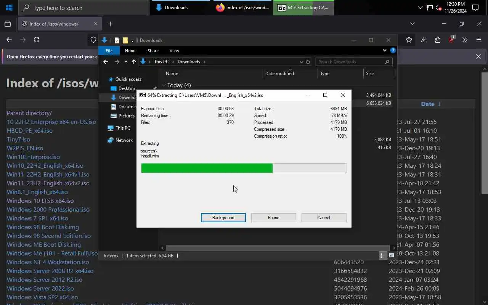
Task: Click Properties icon in Explorer titlebar
Action: pos(117,40)
